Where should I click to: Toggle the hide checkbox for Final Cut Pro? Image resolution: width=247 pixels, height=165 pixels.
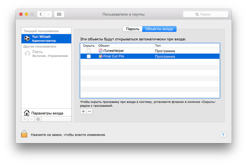pos(88,57)
